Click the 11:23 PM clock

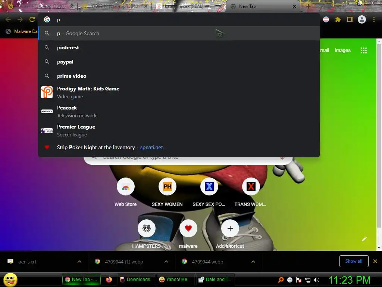click(x=350, y=280)
